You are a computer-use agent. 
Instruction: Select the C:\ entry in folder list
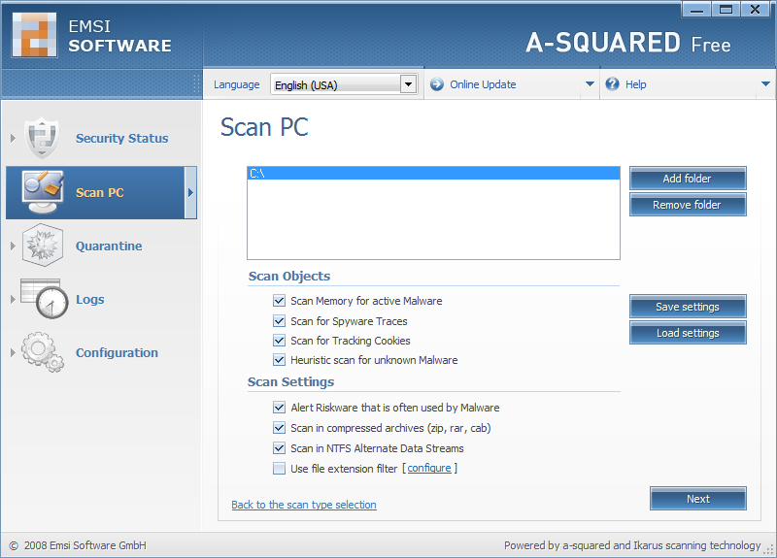point(433,174)
